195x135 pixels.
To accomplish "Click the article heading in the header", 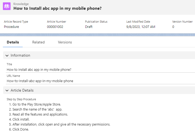I will point(57,8).
